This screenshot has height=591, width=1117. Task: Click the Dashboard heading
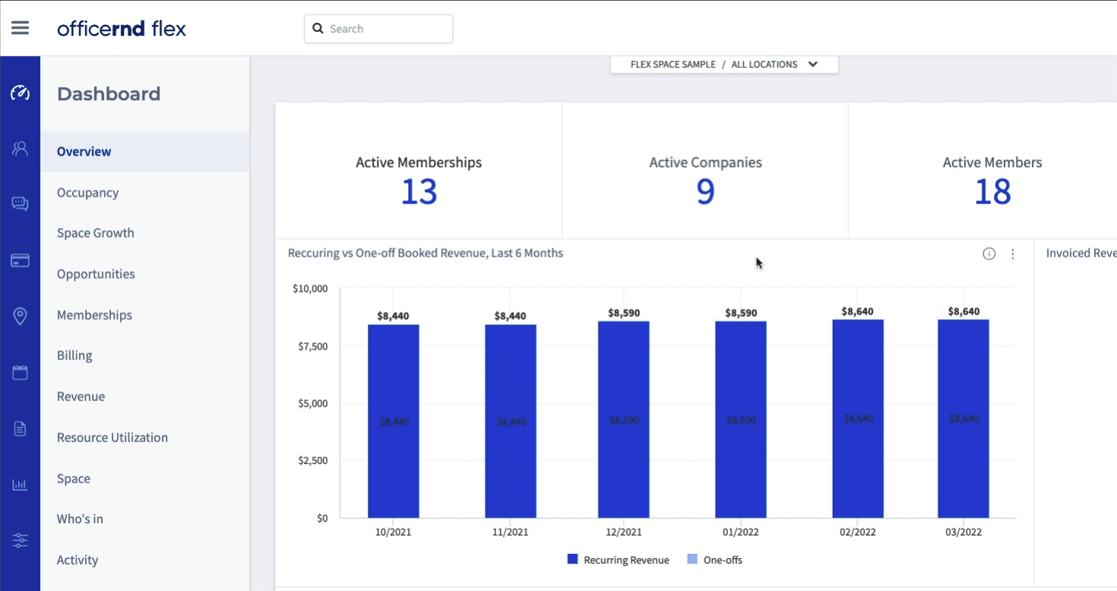pos(109,94)
